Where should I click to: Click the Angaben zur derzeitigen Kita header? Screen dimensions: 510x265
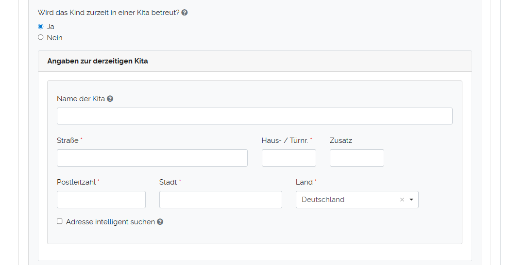98,61
